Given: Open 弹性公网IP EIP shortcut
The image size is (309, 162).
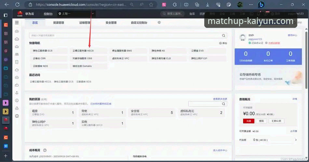Looking at the screenshot, I should [207, 58].
